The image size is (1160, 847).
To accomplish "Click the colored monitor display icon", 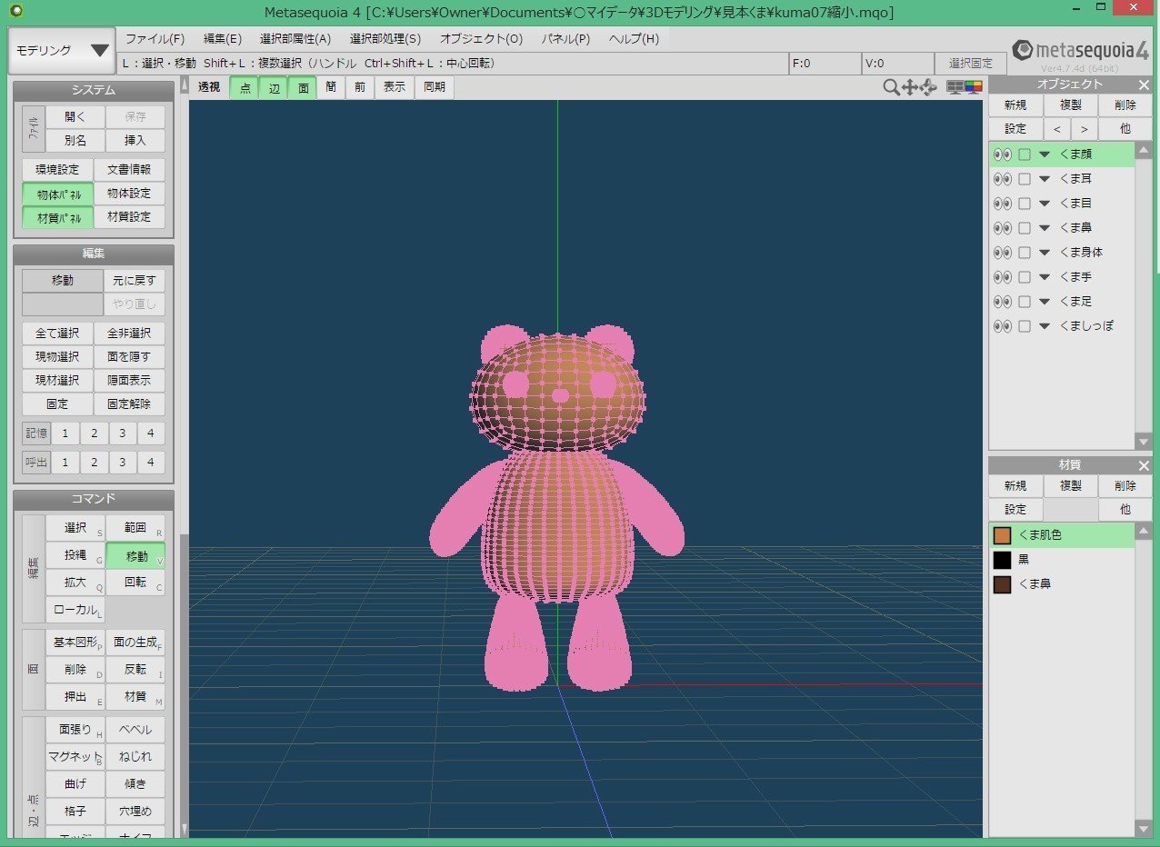I will (974, 87).
